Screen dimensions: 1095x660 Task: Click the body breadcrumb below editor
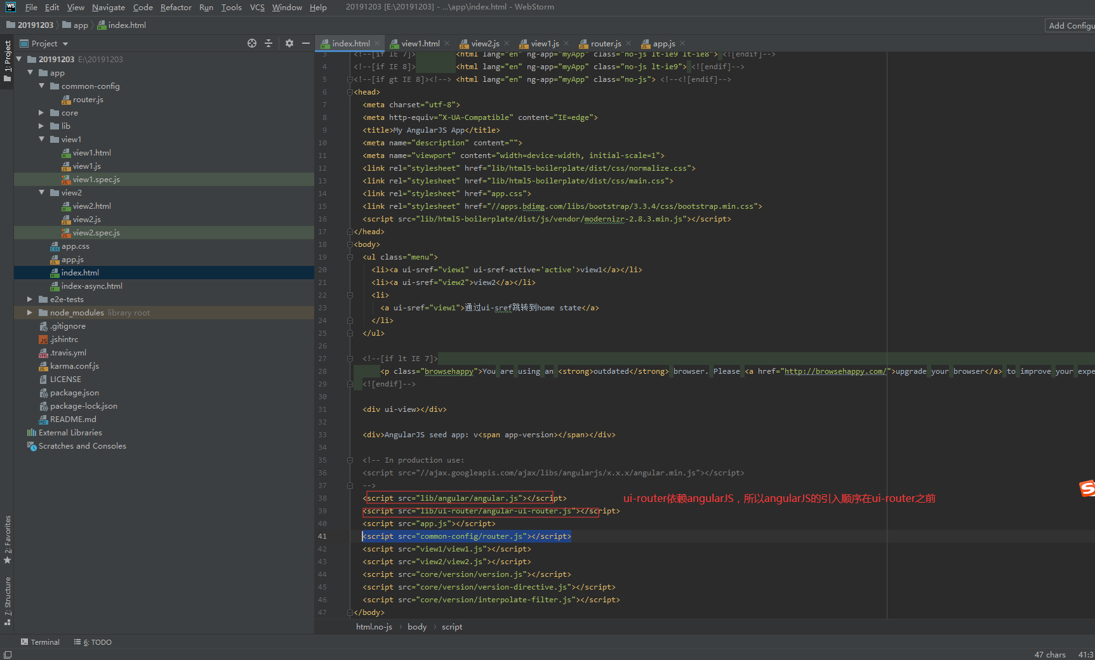(x=417, y=626)
